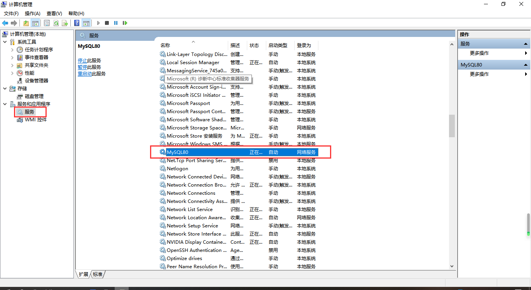Sort by the 描述 column header
The image size is (531, 290).
coord(238,45)
